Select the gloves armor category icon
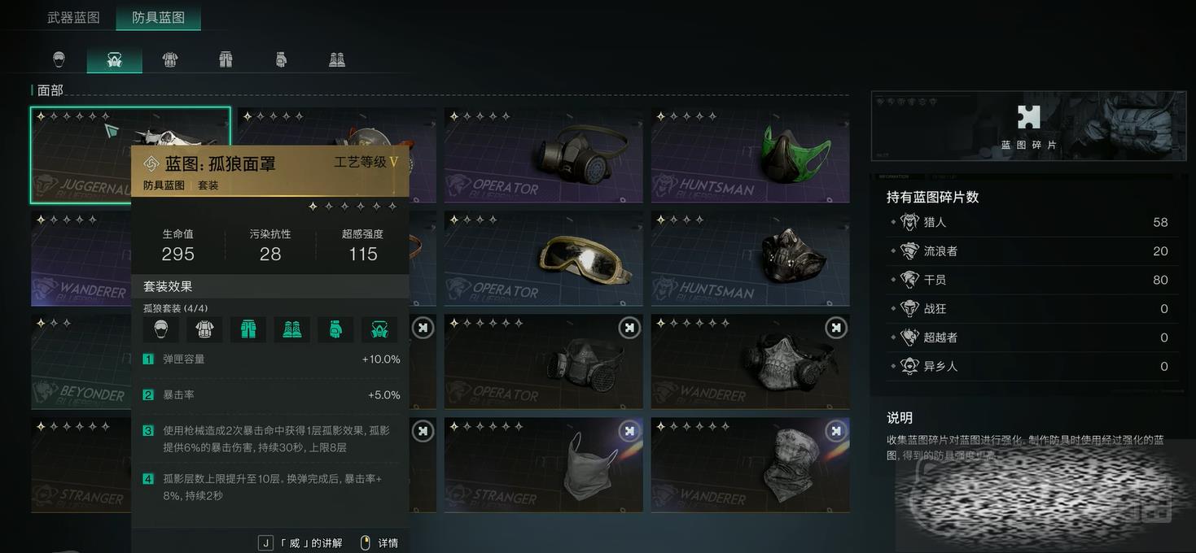The width and height of the screenshot is (1196, 553). coord(281,59)
